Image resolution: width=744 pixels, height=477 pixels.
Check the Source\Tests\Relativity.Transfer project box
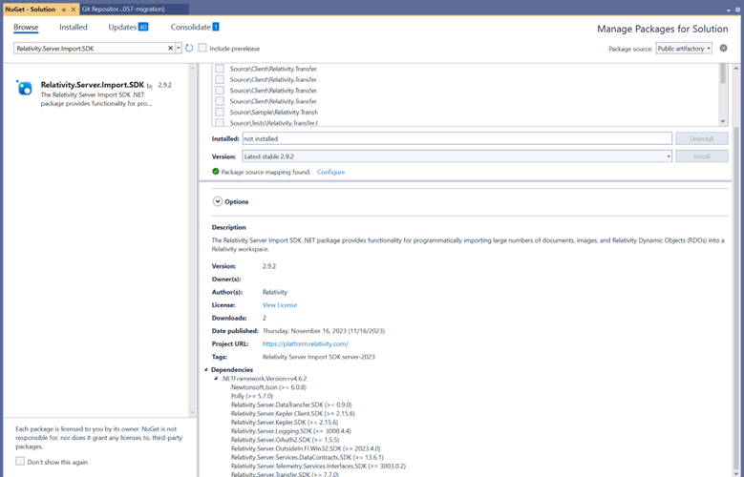coord(220,122)
